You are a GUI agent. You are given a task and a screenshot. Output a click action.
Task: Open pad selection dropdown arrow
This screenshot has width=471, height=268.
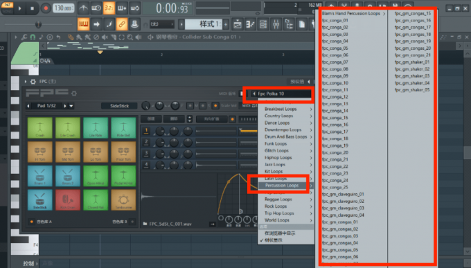coord(71,106)
